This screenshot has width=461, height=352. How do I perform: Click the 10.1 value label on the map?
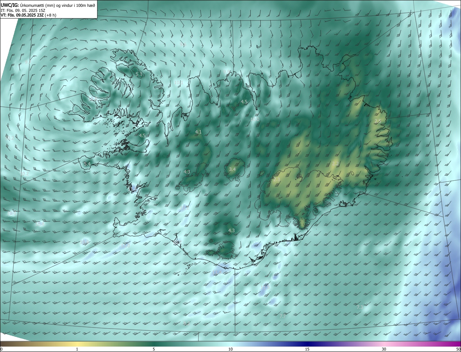click(x=179, y=82)
